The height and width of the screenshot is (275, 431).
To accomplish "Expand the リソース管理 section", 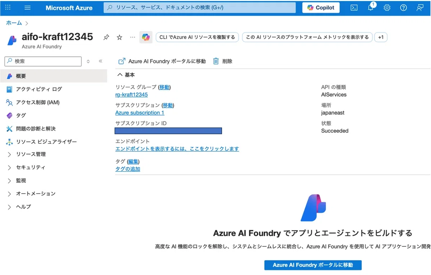I will (x=9, y=155).
